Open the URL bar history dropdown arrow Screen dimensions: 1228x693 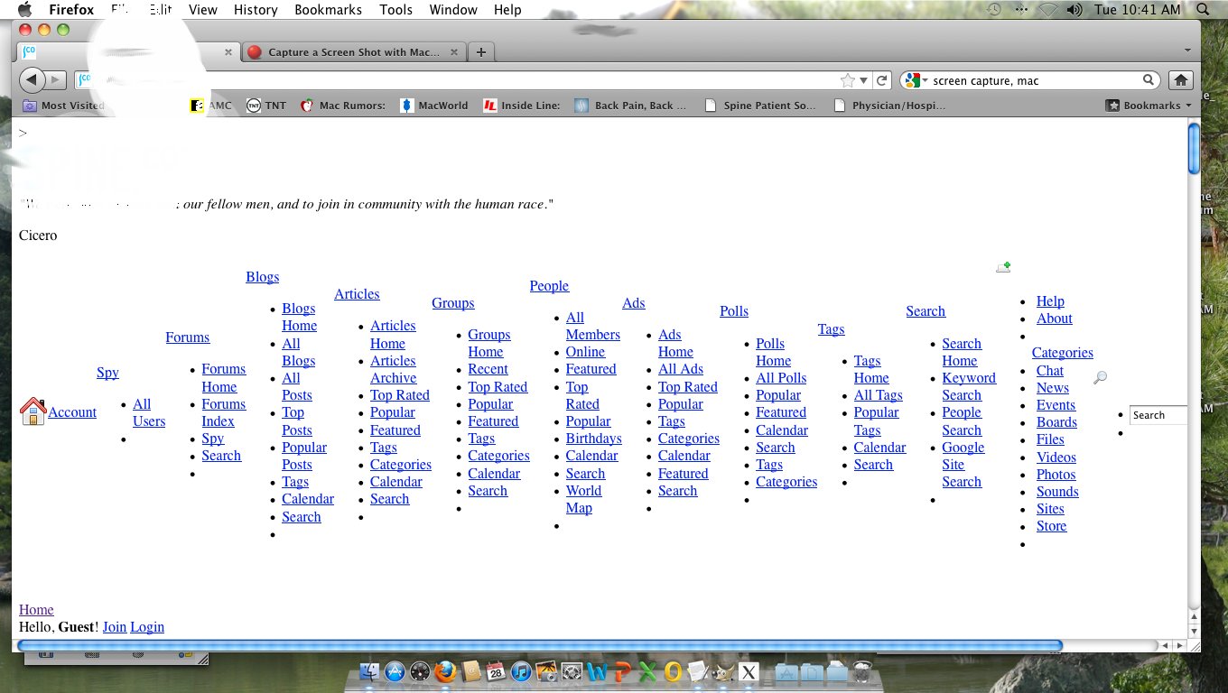click(x=864, y=80)
